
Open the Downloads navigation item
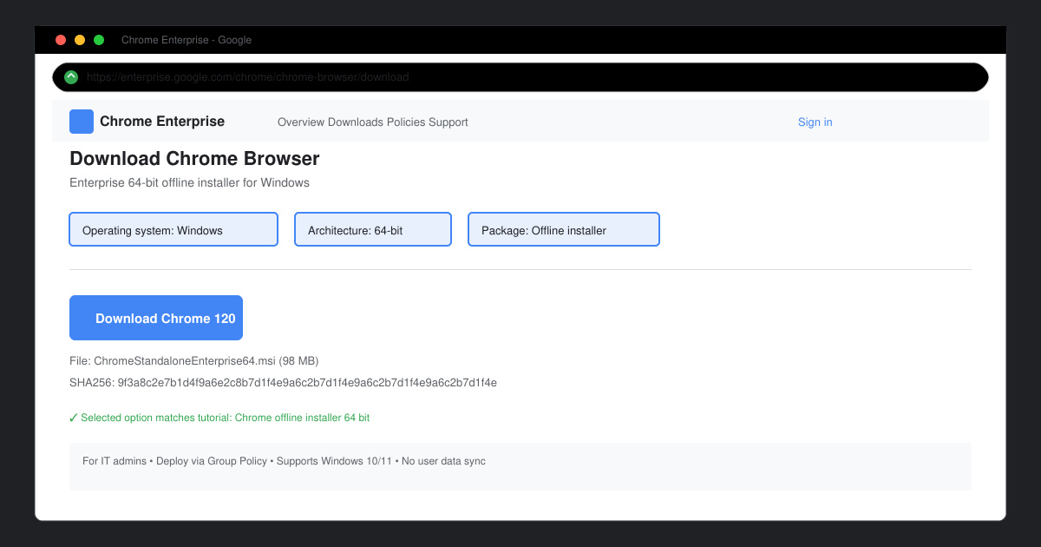pyautogui.click(x=356, y=122)
